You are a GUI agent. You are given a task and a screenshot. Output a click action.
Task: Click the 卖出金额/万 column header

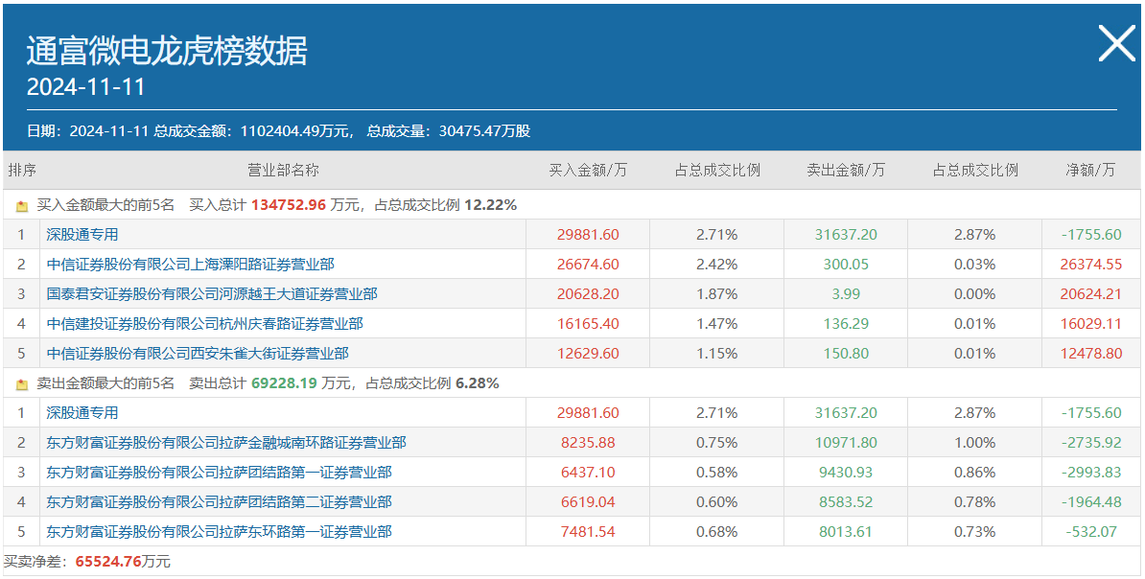pyautogui.click(x=846, y=171)
